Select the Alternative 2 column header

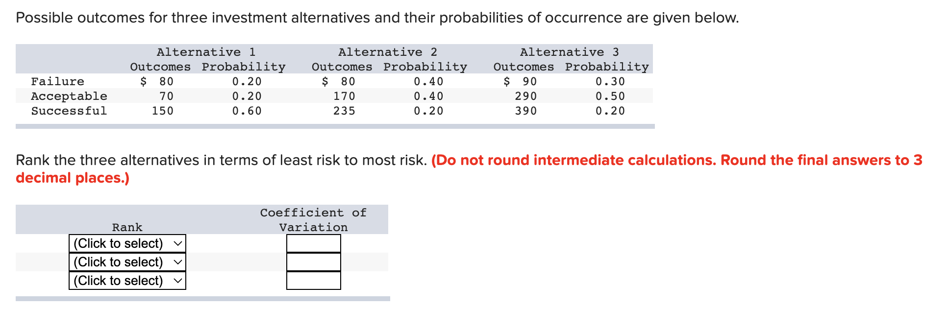coord(388,51)
